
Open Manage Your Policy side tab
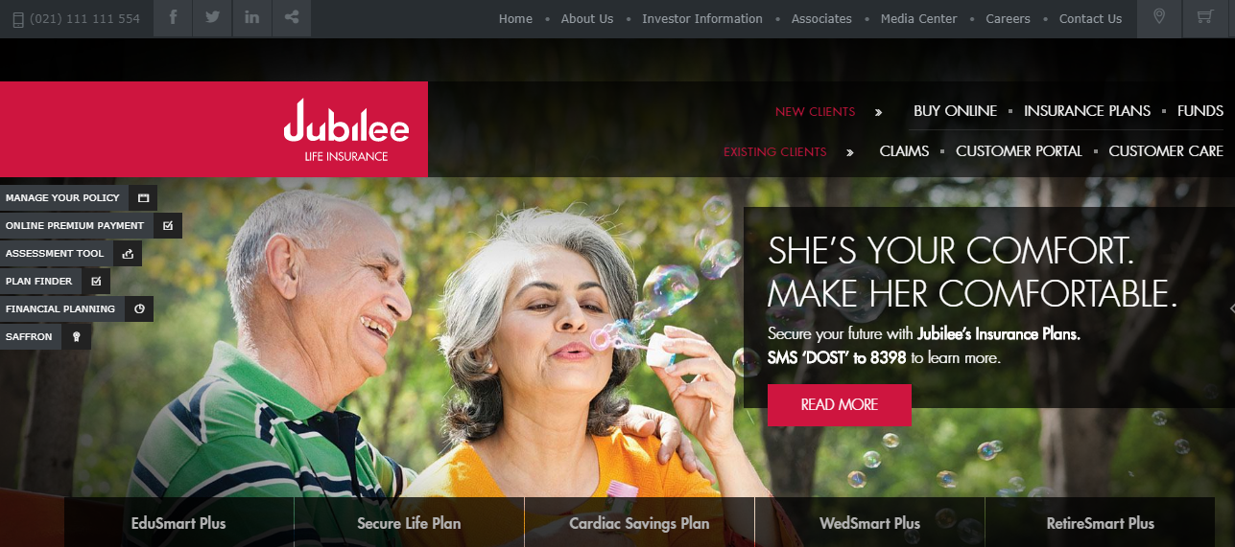tap(79, 198)
